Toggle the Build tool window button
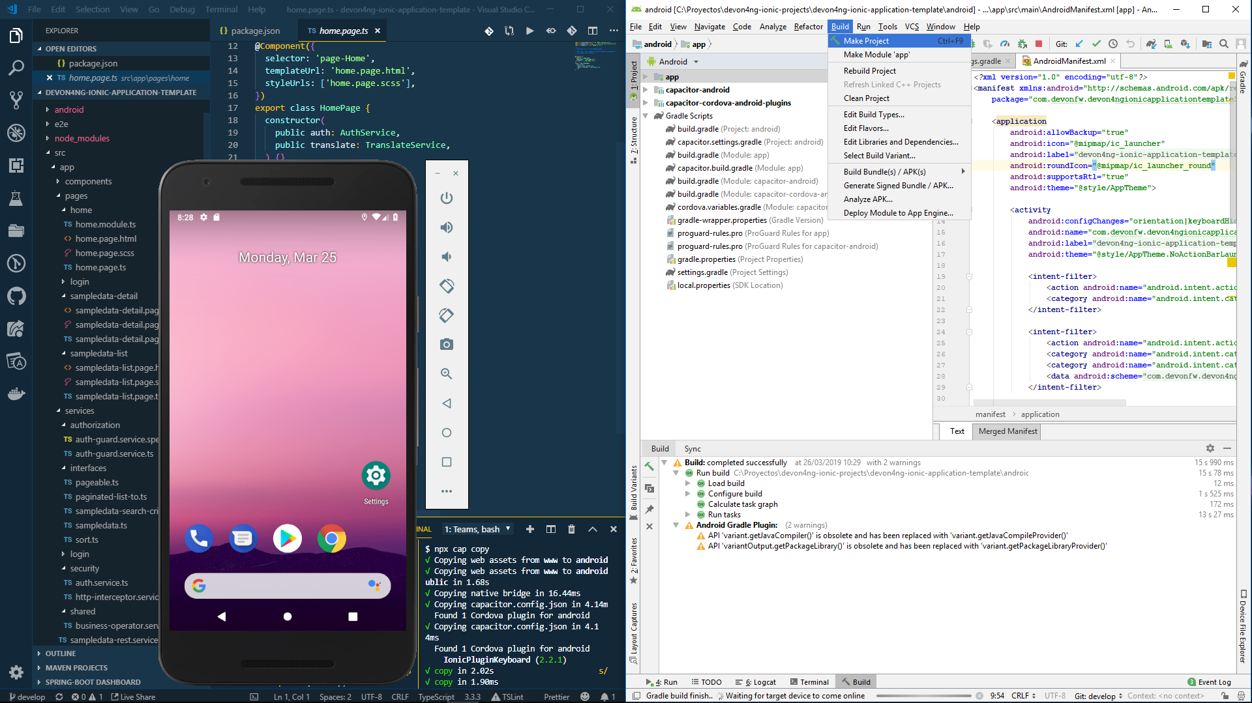Screen dimensions: 1252x703 (x=856, y=682)
